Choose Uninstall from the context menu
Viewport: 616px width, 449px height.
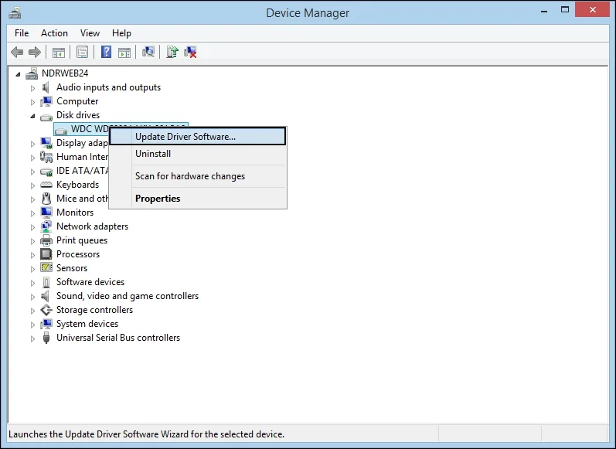pos(198,154)
